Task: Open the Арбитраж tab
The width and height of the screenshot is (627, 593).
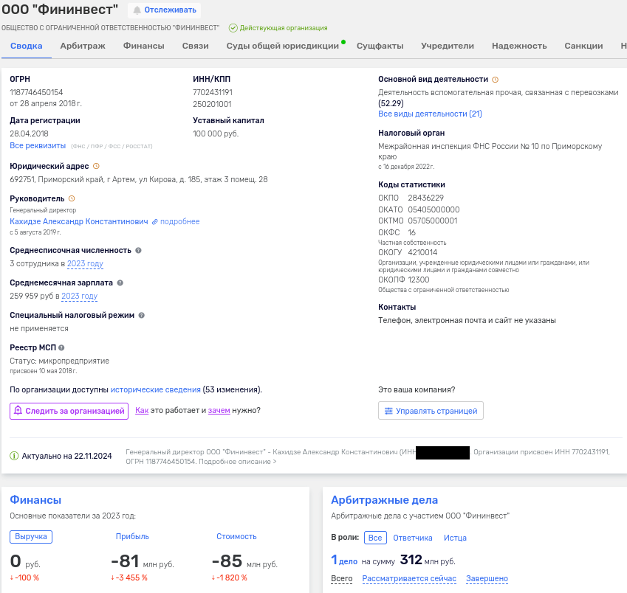Action: [83, 46]
